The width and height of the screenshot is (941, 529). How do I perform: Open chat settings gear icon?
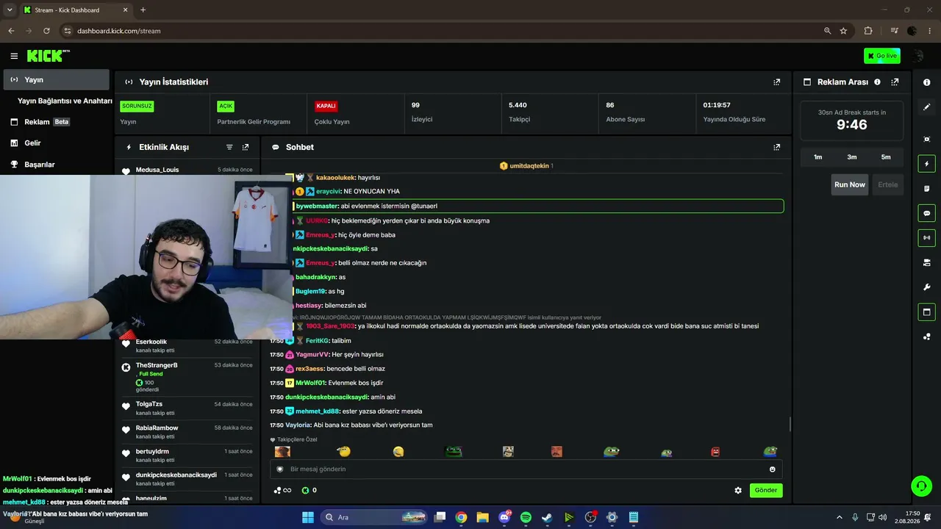tap(738, 490)
